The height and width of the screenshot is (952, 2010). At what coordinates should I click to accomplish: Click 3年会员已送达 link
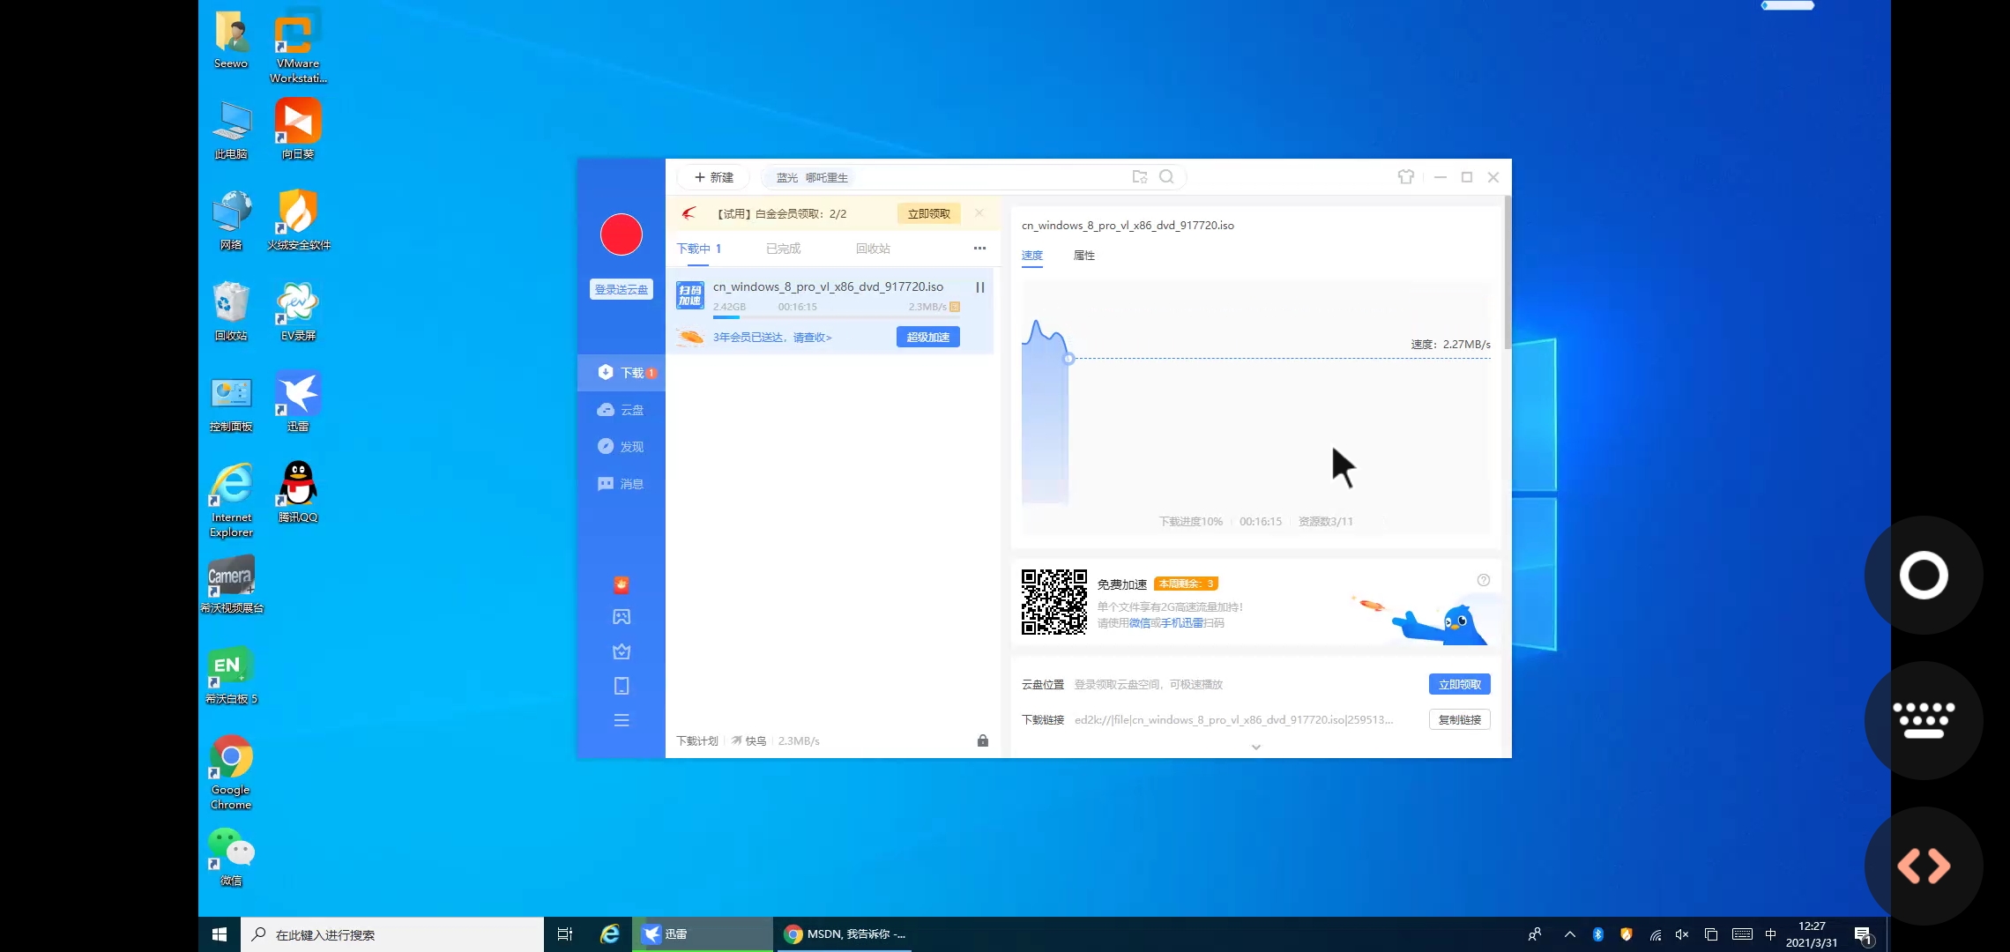772,338
